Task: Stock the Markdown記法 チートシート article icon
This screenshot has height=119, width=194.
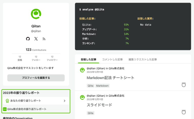Action: click(184, 85)
